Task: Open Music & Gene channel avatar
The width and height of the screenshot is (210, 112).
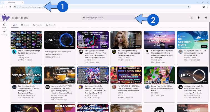Action: pos(147,52)
